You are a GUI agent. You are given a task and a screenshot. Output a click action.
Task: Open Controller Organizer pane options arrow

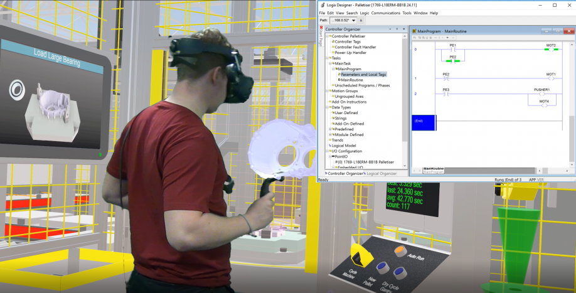[390, 29]
